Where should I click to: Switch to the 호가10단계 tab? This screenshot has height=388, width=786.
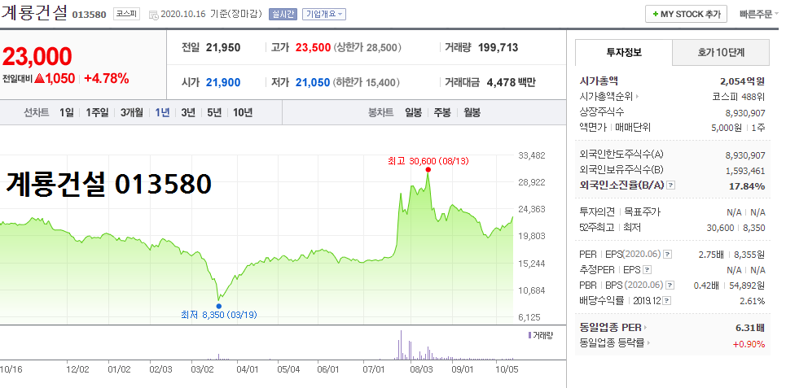coord(720,52)
